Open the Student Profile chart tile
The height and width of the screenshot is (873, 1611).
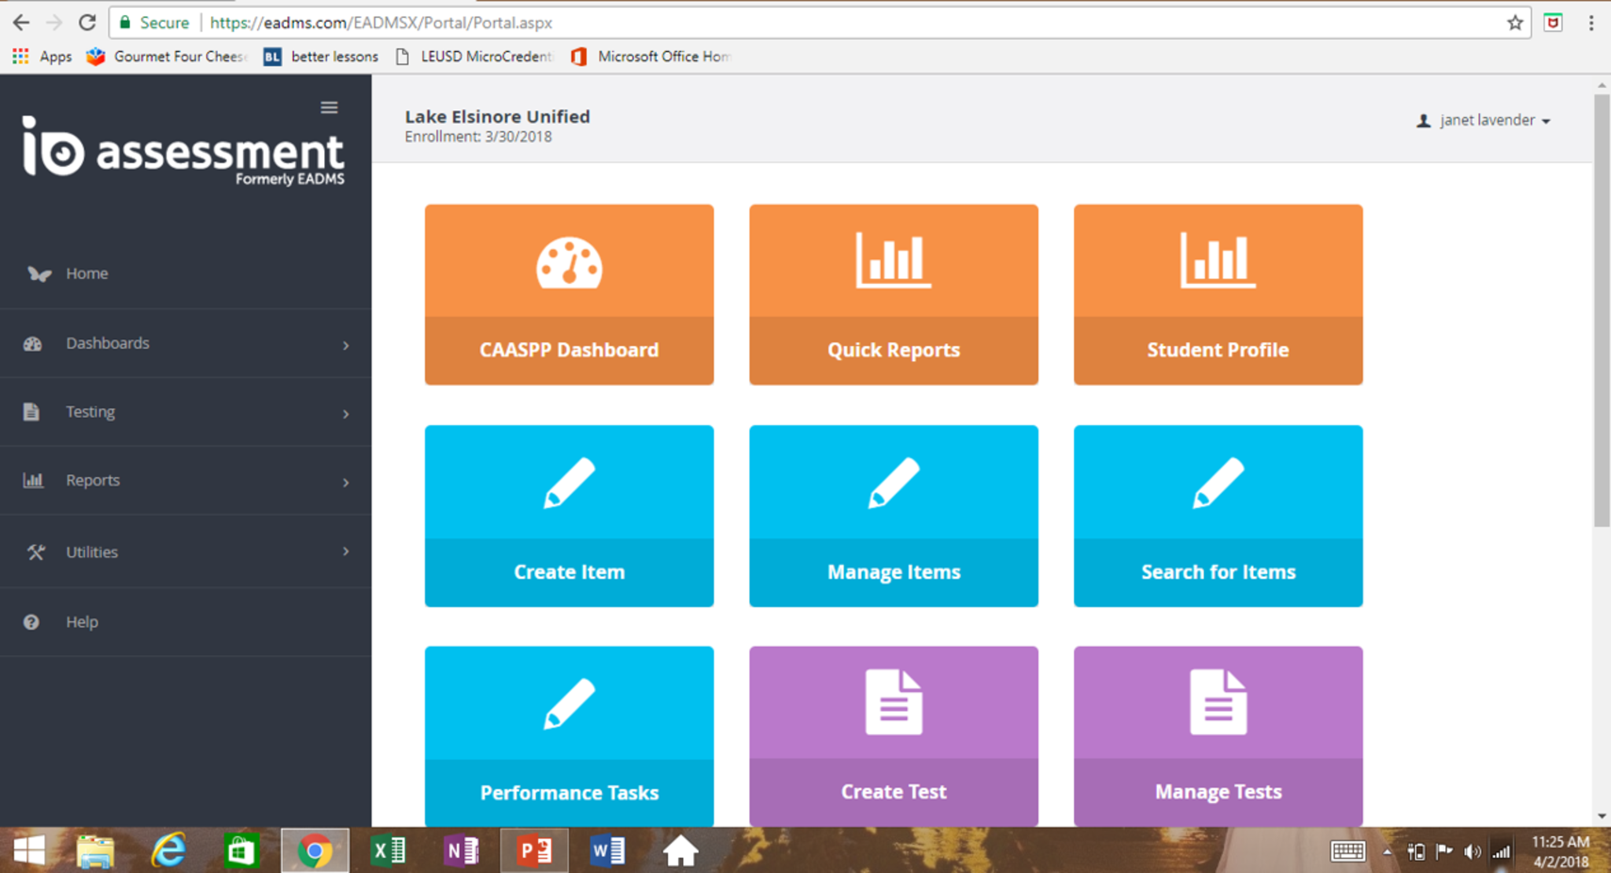point(1217,295)
